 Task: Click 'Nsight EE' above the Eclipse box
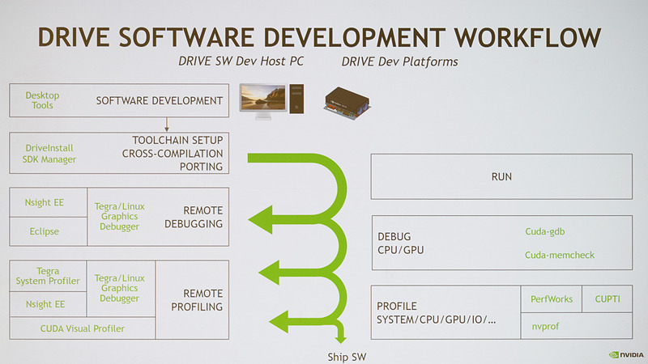pyautogui.click(x=45, y=203)
